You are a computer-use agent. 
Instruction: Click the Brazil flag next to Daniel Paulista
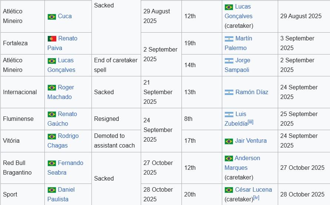[52, 190]
